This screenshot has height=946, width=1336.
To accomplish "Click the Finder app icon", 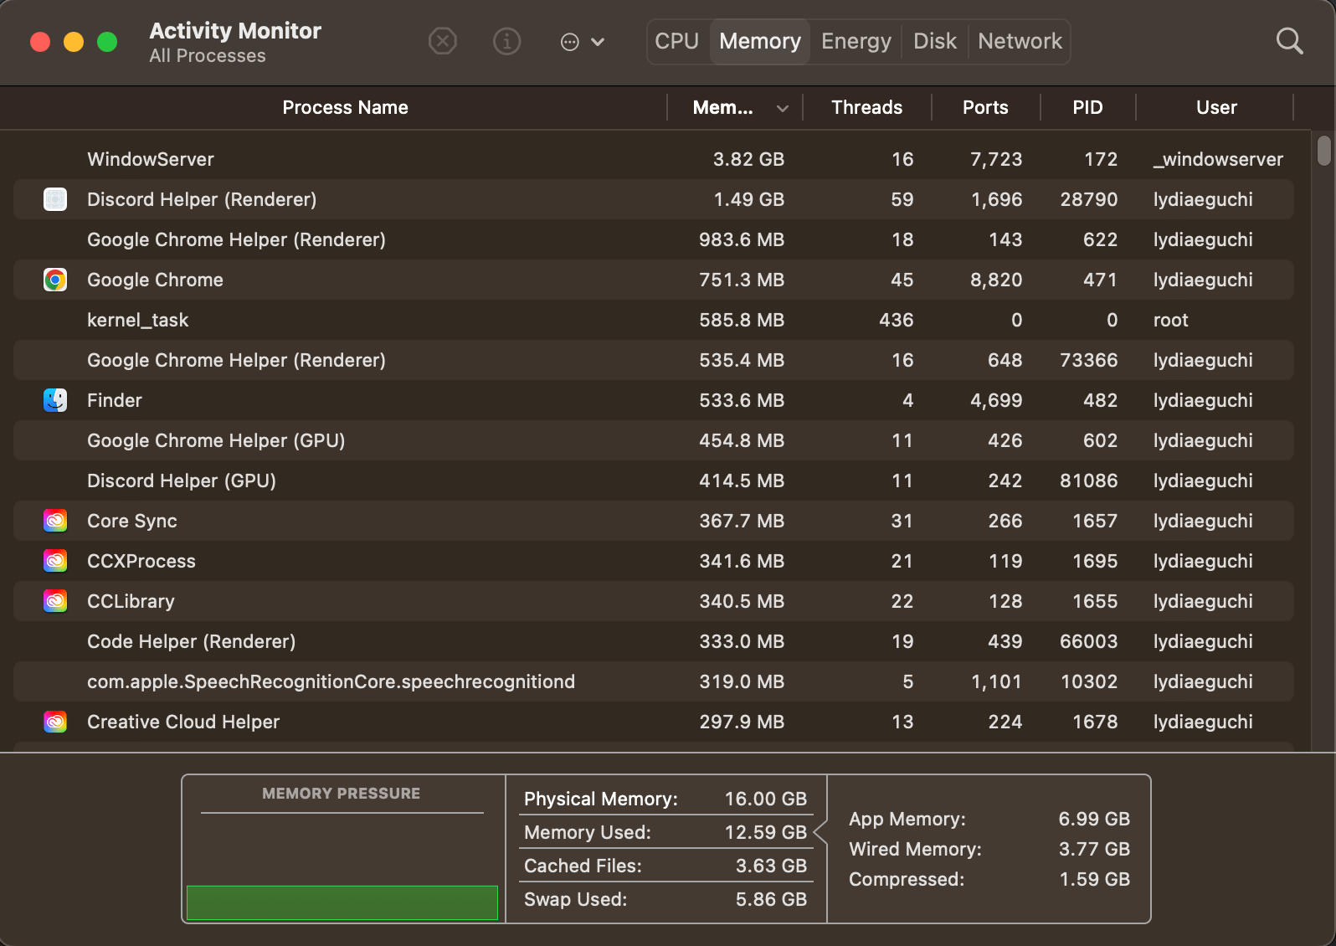I will click(x=55, y=400).
